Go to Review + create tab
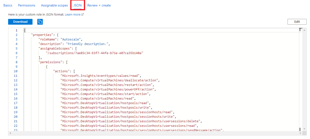This screenshot has height=139, width=310. (99, 5)
